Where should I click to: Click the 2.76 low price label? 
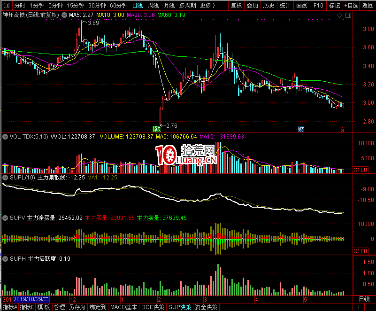(172, 126)
